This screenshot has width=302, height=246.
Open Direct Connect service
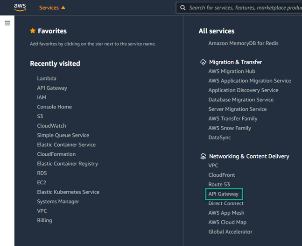226,203
